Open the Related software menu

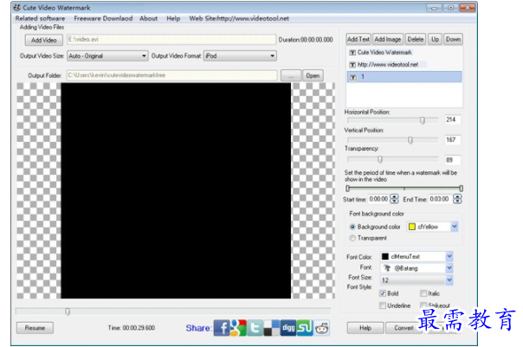pos(40,18)
